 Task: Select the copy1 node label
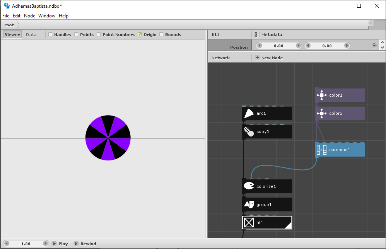point(263,131)
